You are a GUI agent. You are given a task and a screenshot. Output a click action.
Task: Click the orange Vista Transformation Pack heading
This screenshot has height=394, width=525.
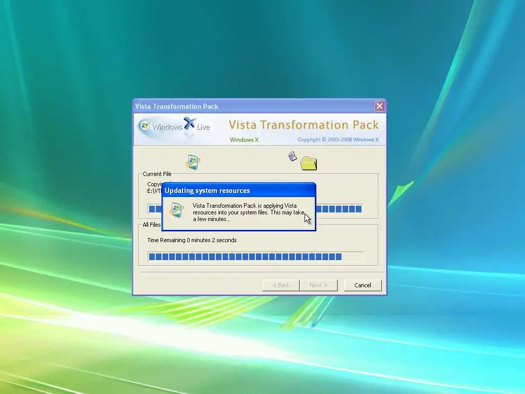[304, 125]
